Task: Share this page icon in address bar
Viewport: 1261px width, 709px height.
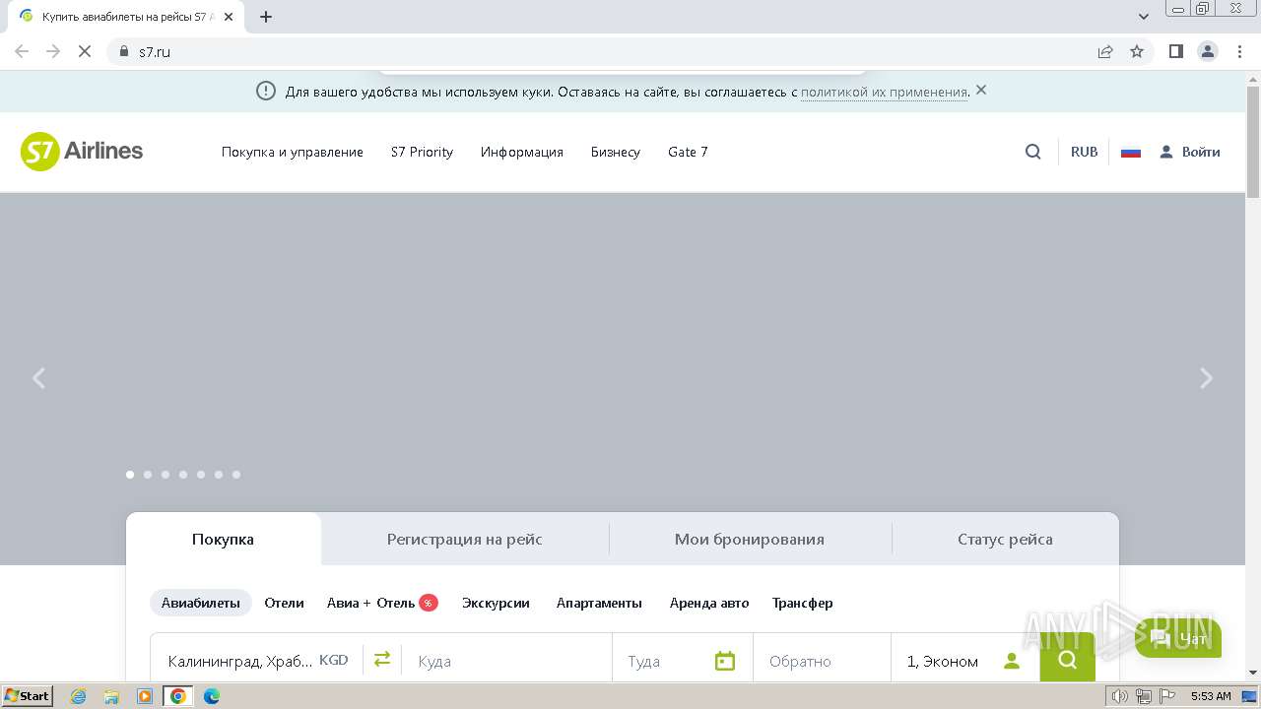Action: tap(1105, 51)
